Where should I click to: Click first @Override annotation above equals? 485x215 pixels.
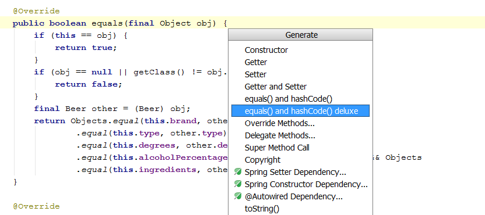(x=36, y=11)
